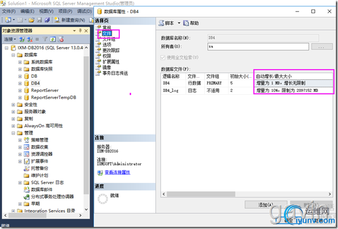Open the 连接 dropdown in Object Explorer

(x=10, y=39)
